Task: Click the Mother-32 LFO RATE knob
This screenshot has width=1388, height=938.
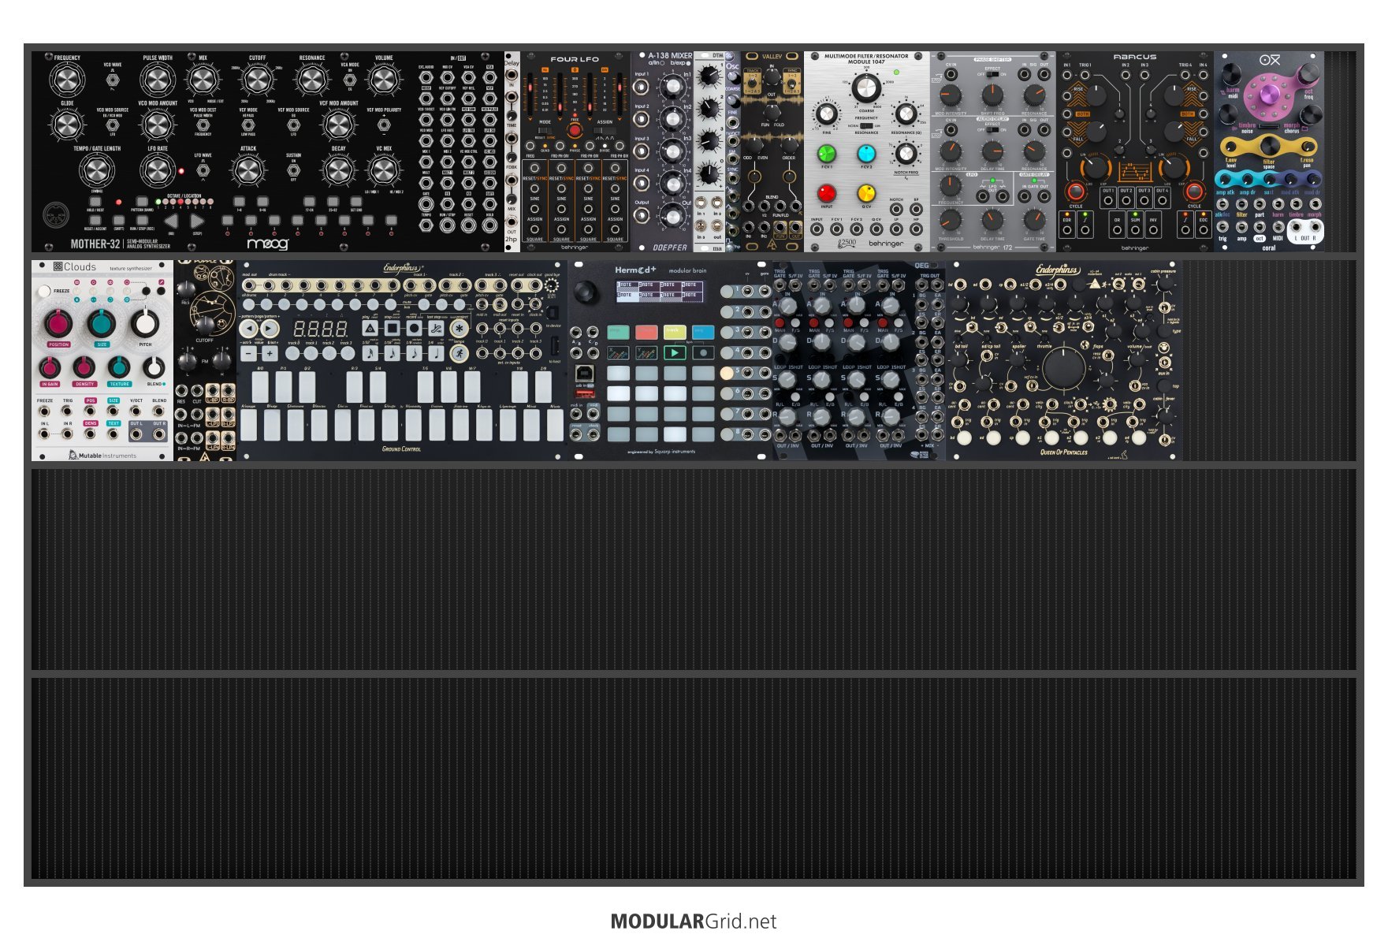Action: click(158, 170)
